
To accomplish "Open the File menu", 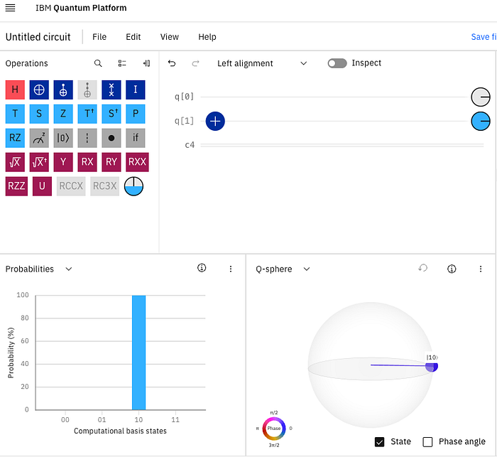I will [99, 37].
